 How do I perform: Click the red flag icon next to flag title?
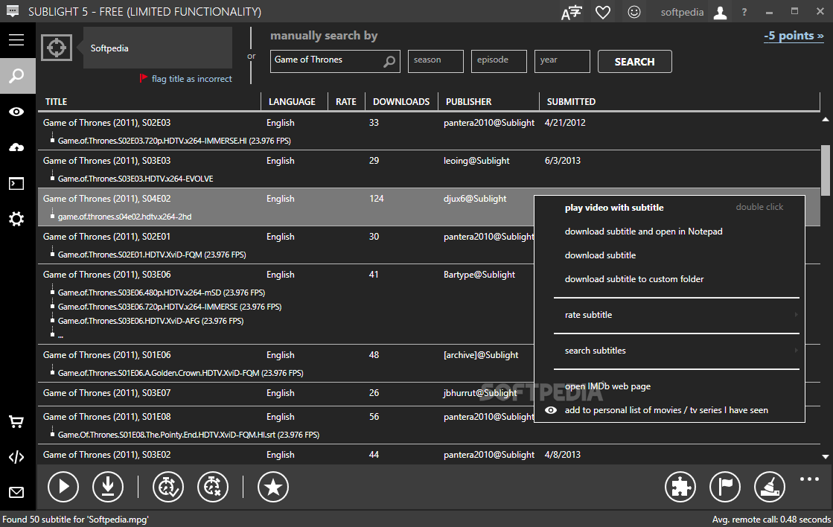coord(144,78)
